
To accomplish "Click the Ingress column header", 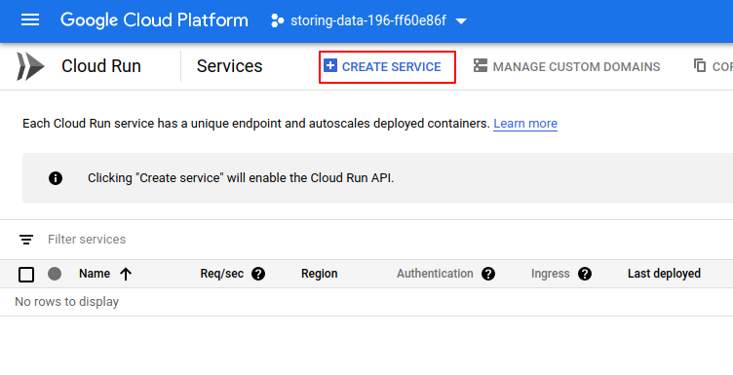I will [550, 274].
